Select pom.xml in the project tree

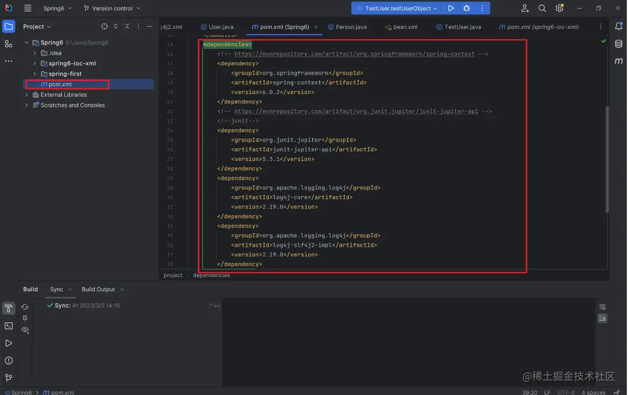[60, 84]
